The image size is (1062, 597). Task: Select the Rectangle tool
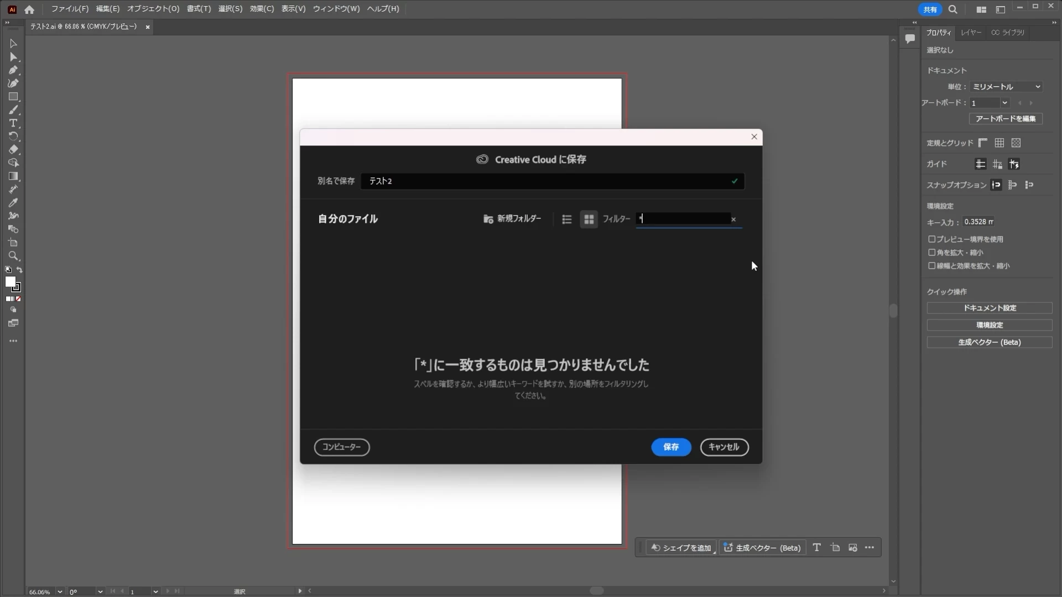[x=13, y=97]
